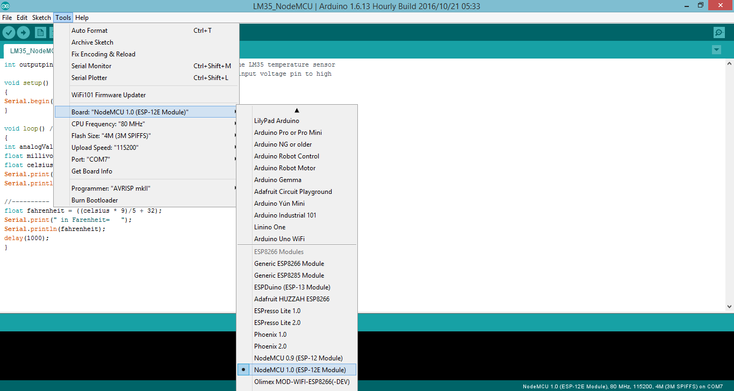Select Arduino Pro or Pro Mini board
This screenshot has height=391, width=734.
(297, 133)
